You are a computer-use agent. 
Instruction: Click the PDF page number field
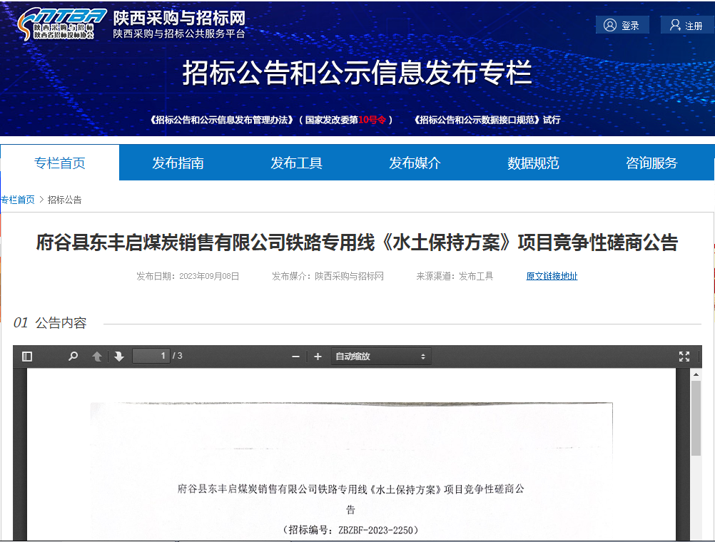pyautogui.click(x=151, y=356)
